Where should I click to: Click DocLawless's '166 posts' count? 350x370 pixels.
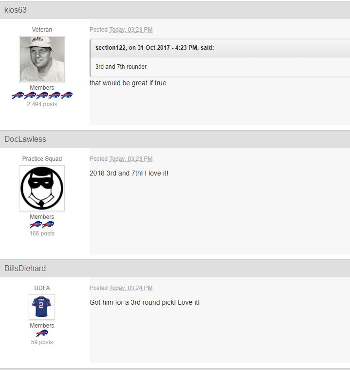[x=42, y=234]
